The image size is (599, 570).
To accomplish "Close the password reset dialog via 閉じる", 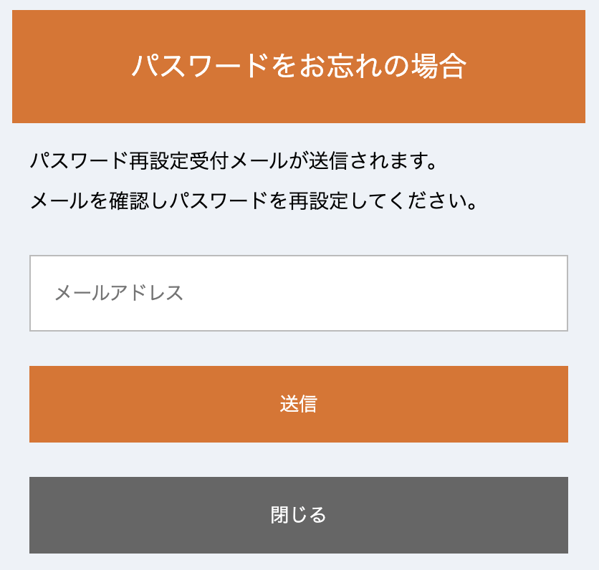I will pyautogui.click(x=299, y=515).
